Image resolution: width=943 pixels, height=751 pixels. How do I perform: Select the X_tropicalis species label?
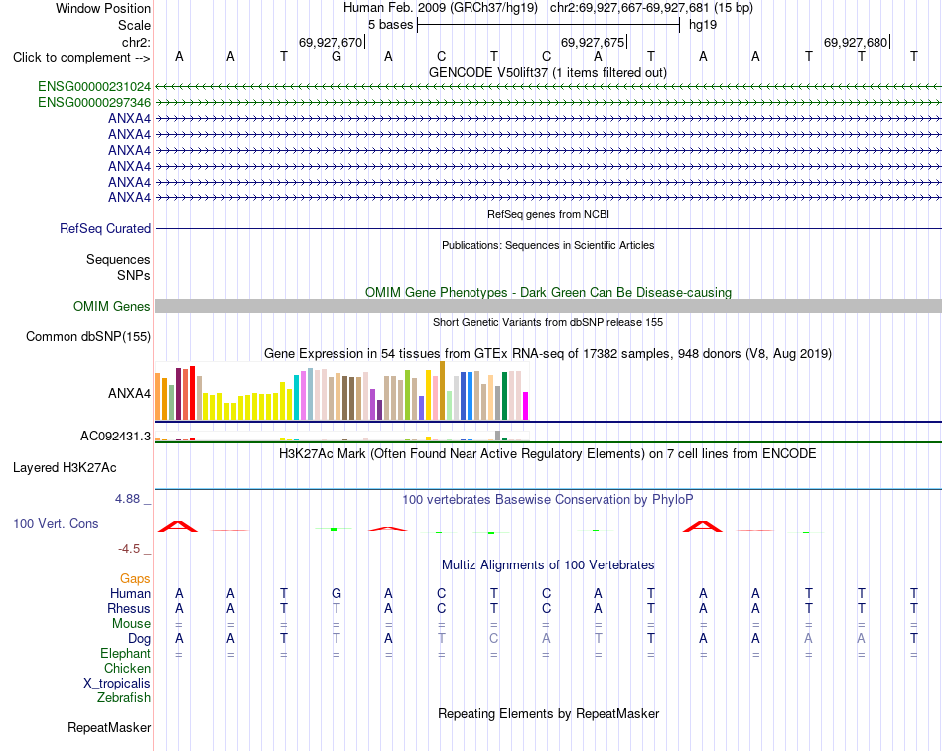point(117,684)
